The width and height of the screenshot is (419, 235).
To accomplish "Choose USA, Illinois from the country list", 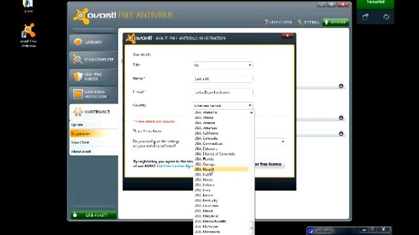I will click(221, 180).
